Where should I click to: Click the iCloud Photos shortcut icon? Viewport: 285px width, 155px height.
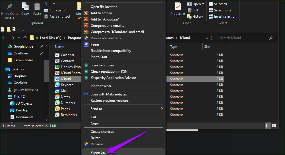(57, 73)
